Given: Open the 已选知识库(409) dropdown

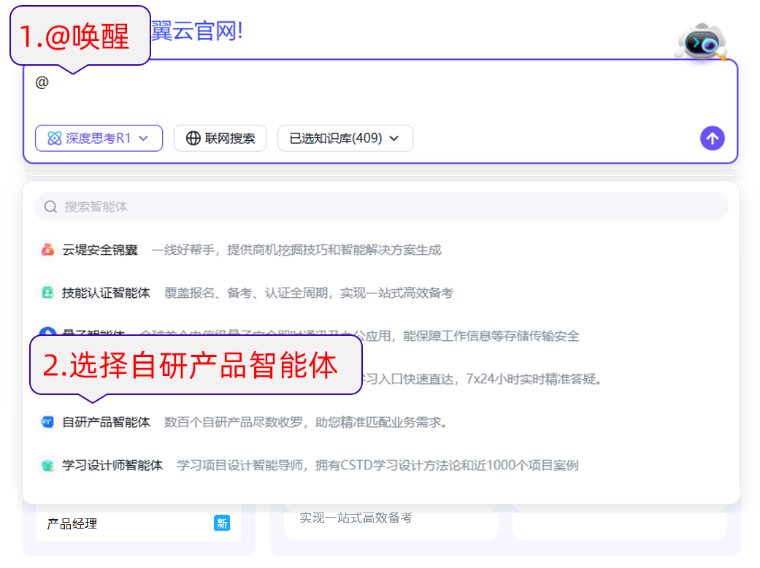Looking at the screenshot, I should pyautogui.click(x=345, y=138).
